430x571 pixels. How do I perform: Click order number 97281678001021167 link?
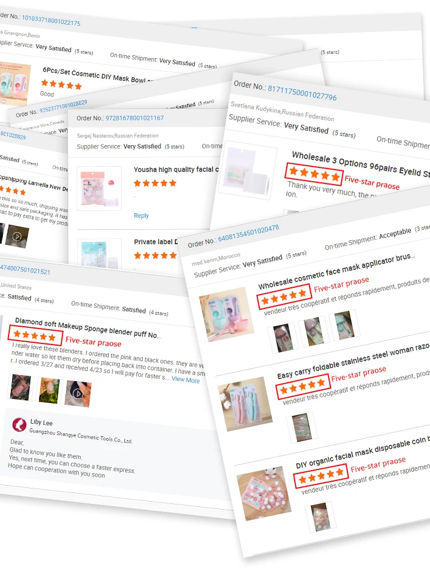(135, 118)
